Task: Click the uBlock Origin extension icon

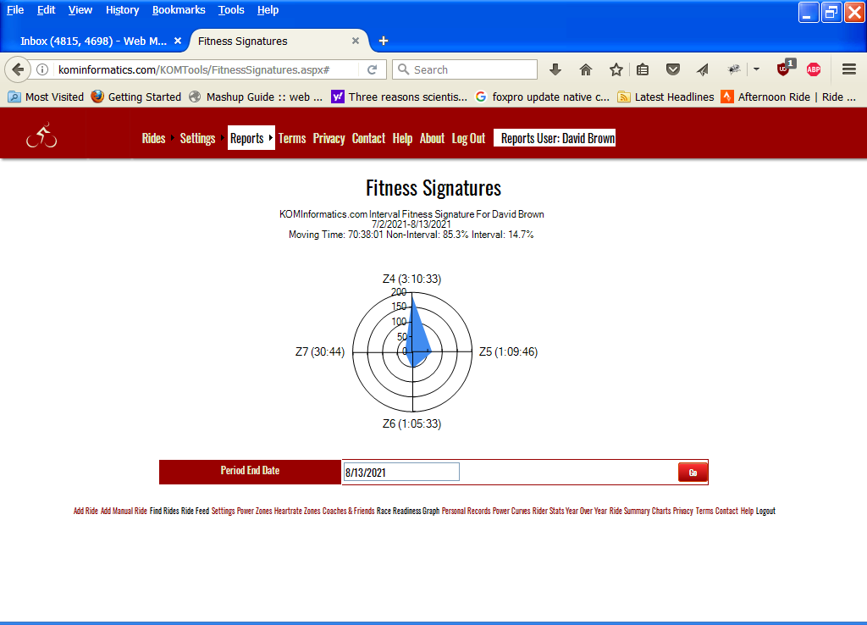Action: tap(783, 69)
